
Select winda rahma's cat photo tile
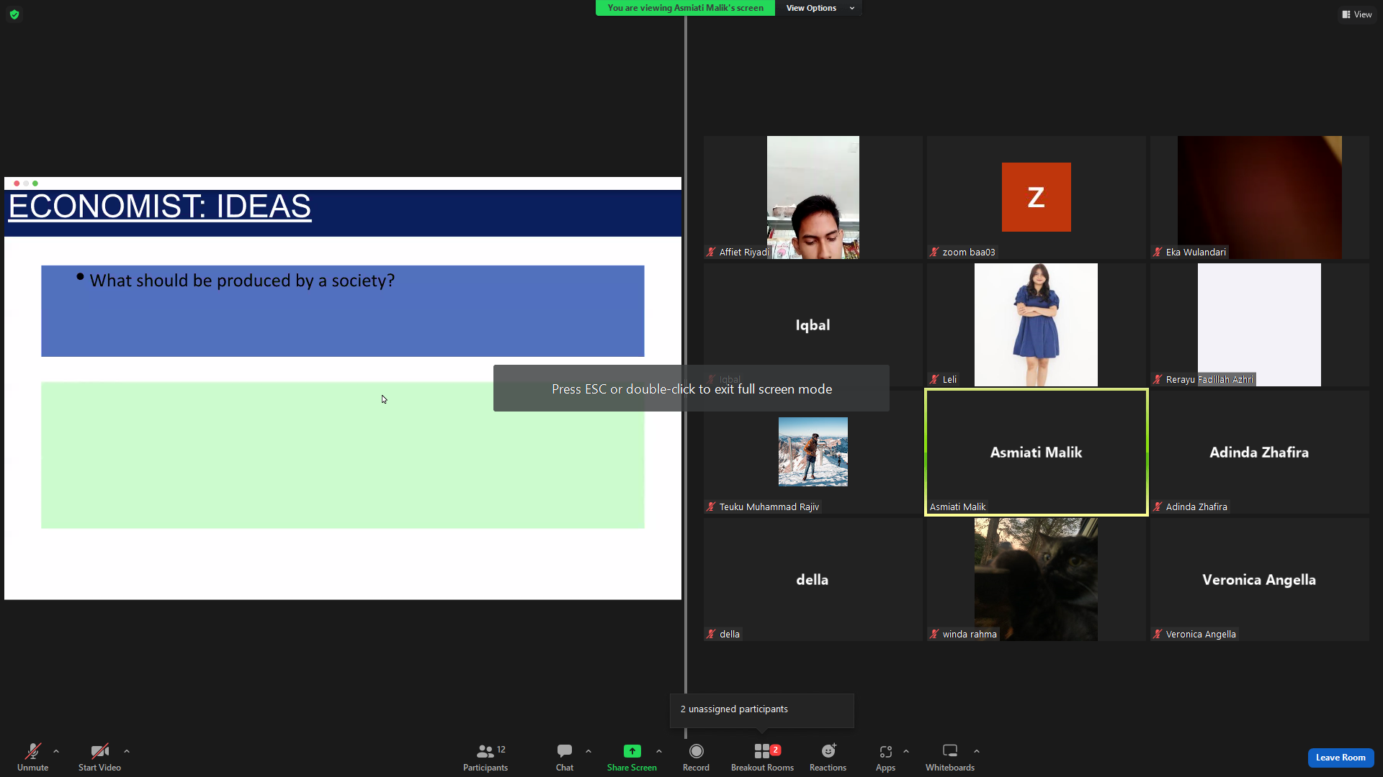point(1036,579)
